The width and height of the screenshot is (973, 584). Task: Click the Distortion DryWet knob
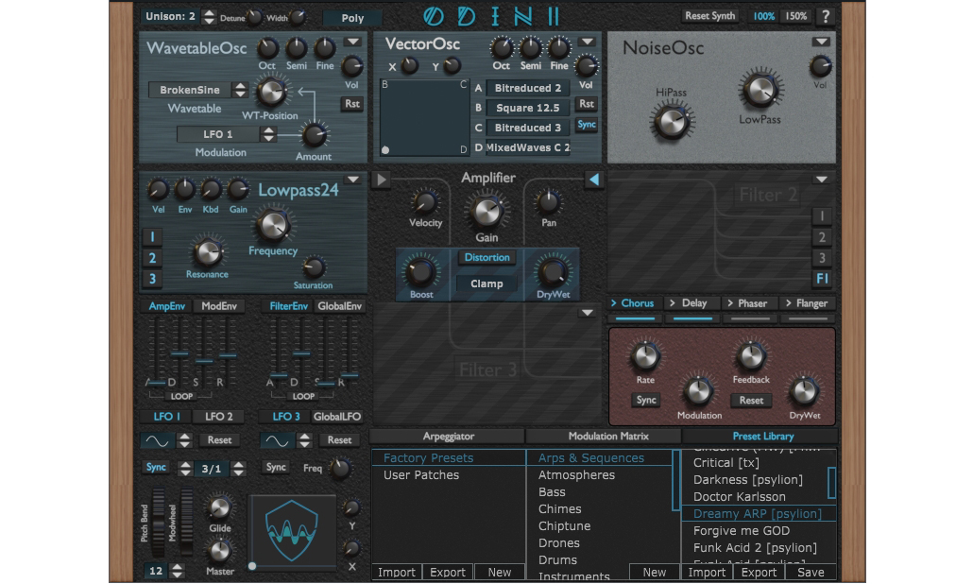[x=553, y=272]
